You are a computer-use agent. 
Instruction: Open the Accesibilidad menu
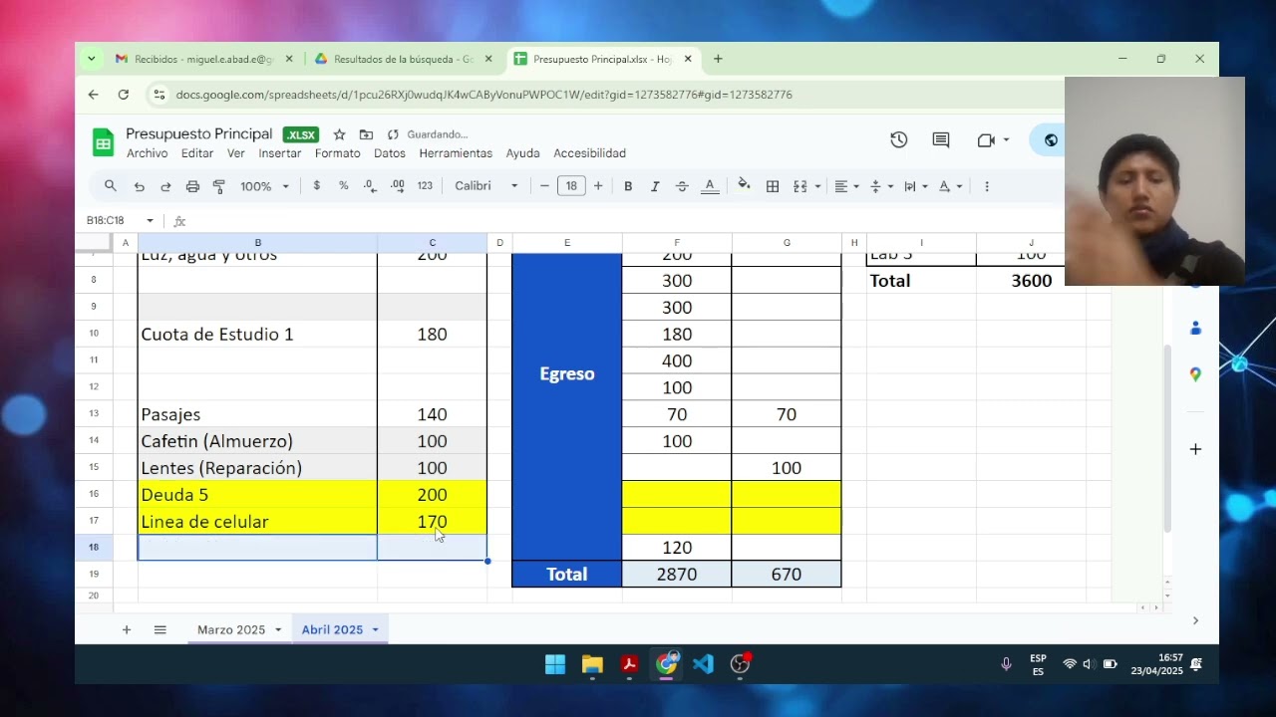pos(590,153)
